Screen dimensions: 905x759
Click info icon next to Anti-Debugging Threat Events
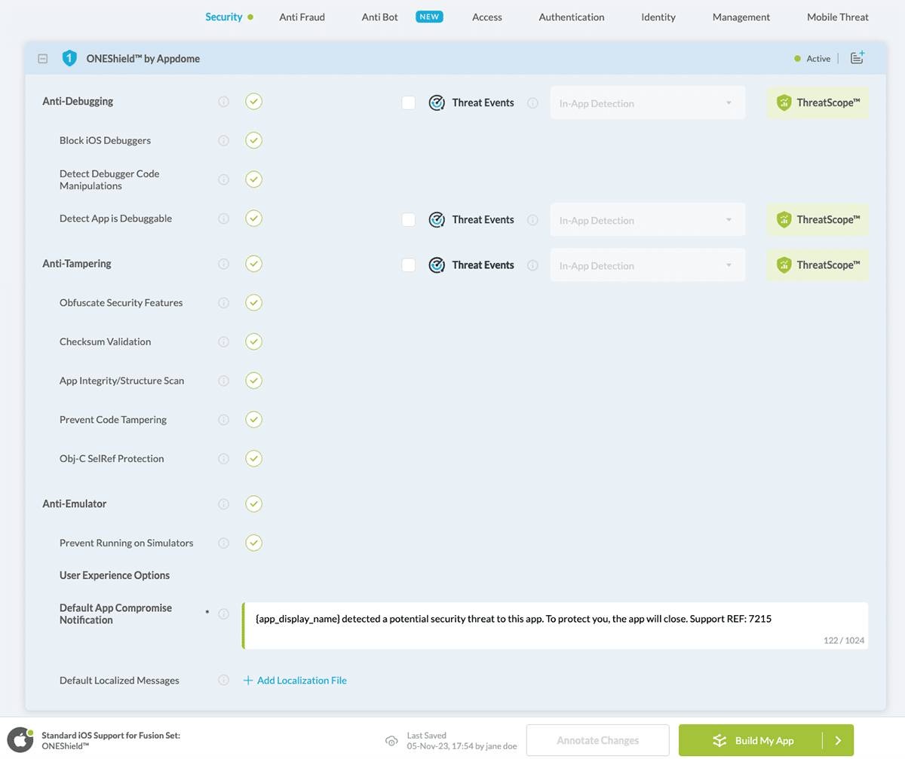click(x=532, y=103)
